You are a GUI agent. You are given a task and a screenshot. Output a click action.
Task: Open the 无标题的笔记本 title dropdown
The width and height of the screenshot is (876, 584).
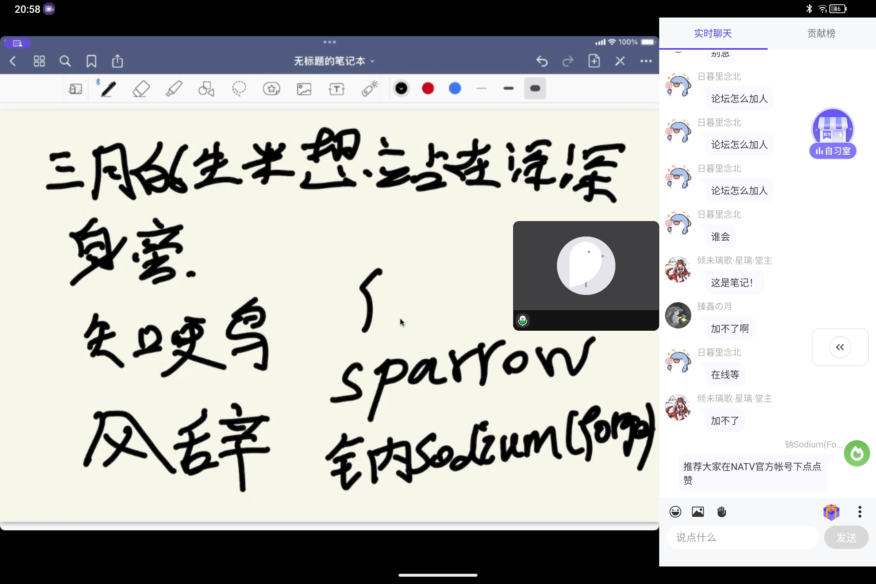pyautogui.click(x=334, y=61)
